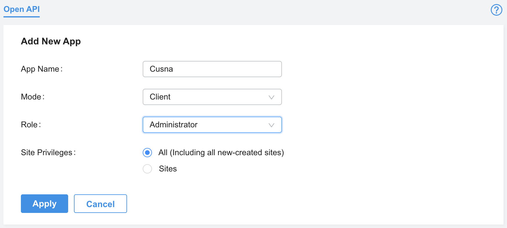Click the "Role:" field label
The width and height of the screenshot is (507, 228).
(x=31, y=125)
